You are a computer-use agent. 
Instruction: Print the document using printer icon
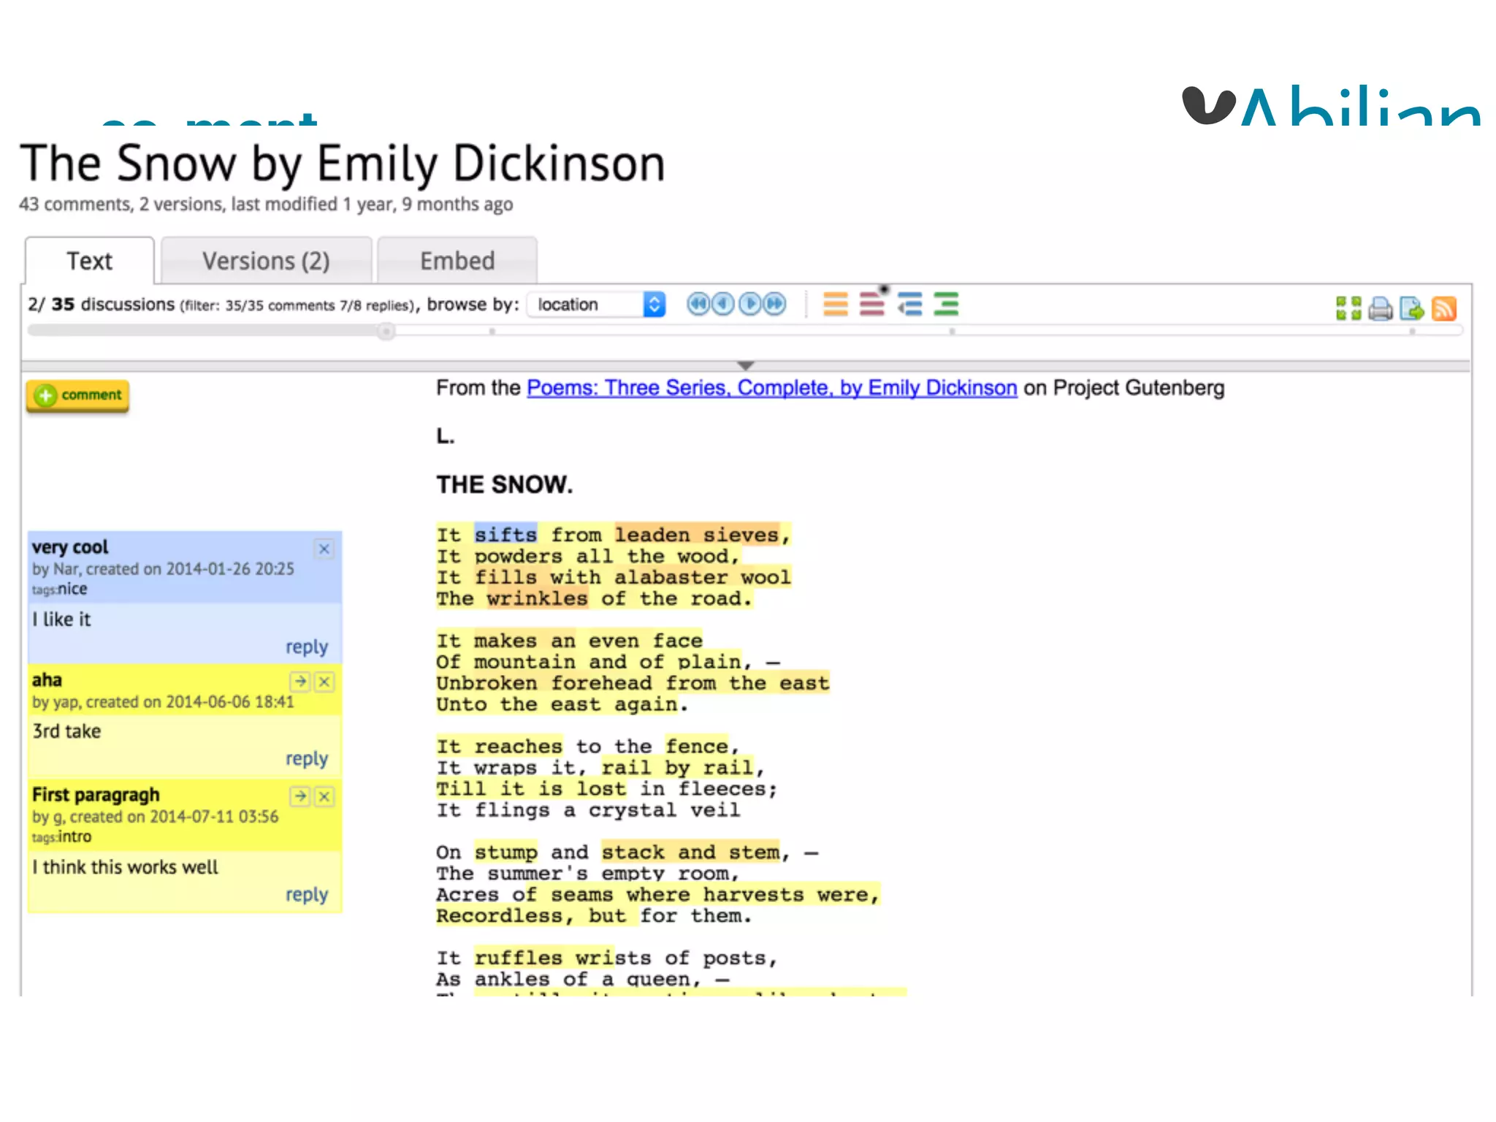[x=1380, y=308]
